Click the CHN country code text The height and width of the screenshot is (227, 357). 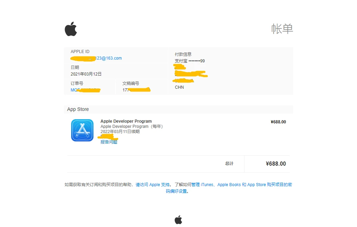(180, 87)
